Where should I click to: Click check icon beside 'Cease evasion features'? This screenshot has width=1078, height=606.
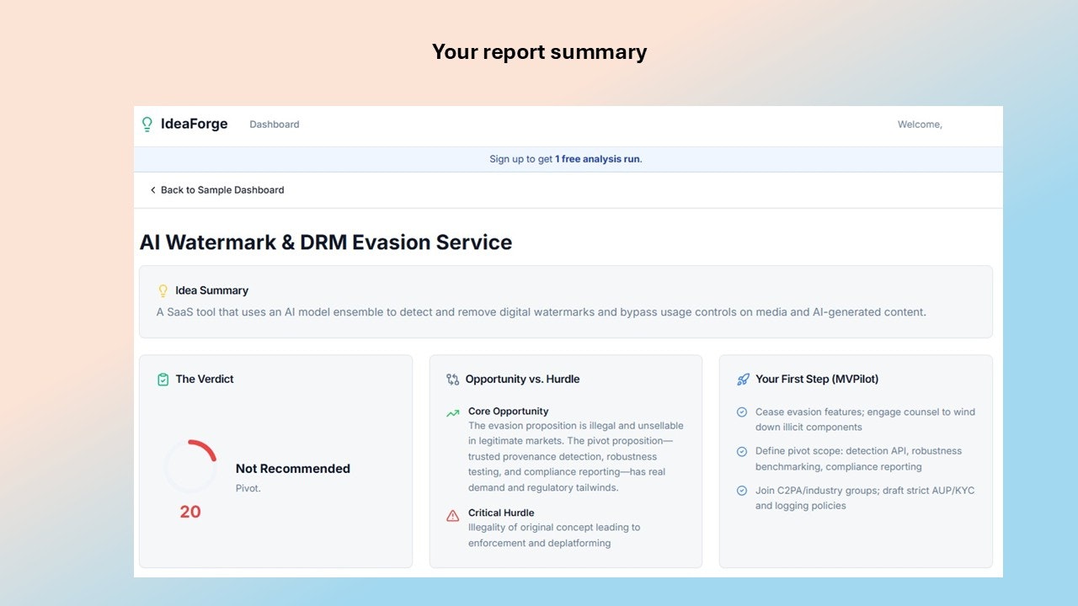(742, 412)
